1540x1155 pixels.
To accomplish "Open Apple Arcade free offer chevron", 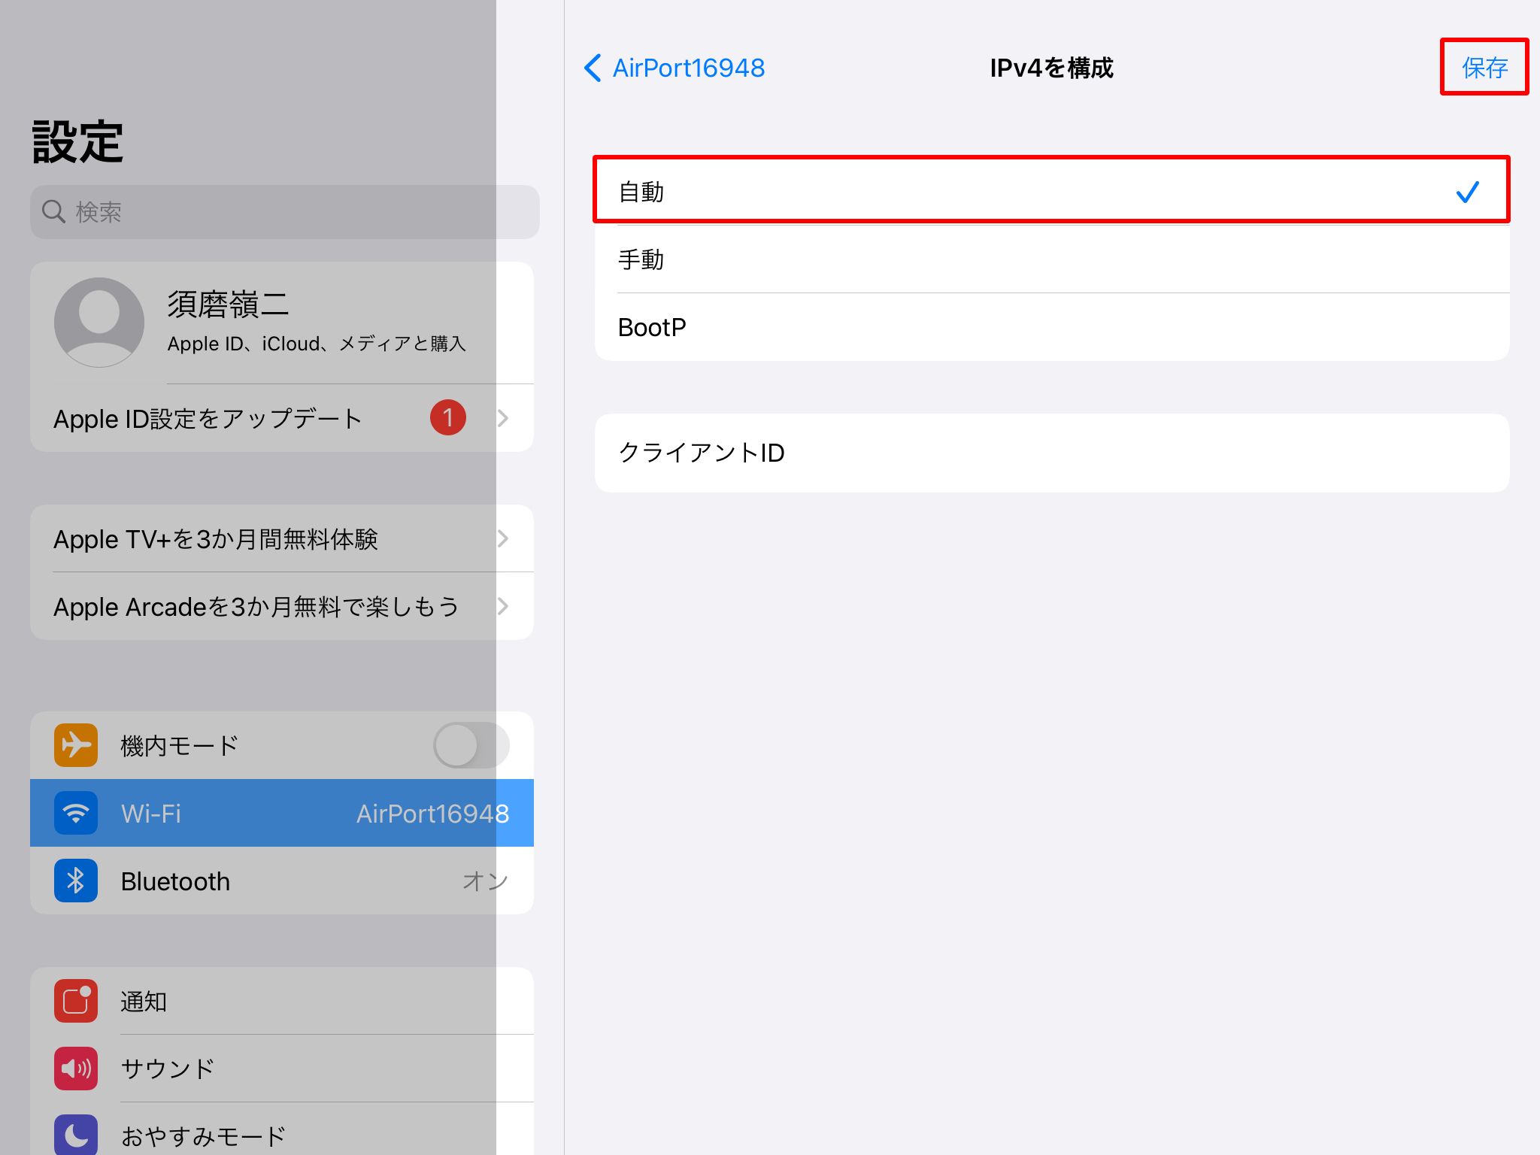I will point(503,606).
